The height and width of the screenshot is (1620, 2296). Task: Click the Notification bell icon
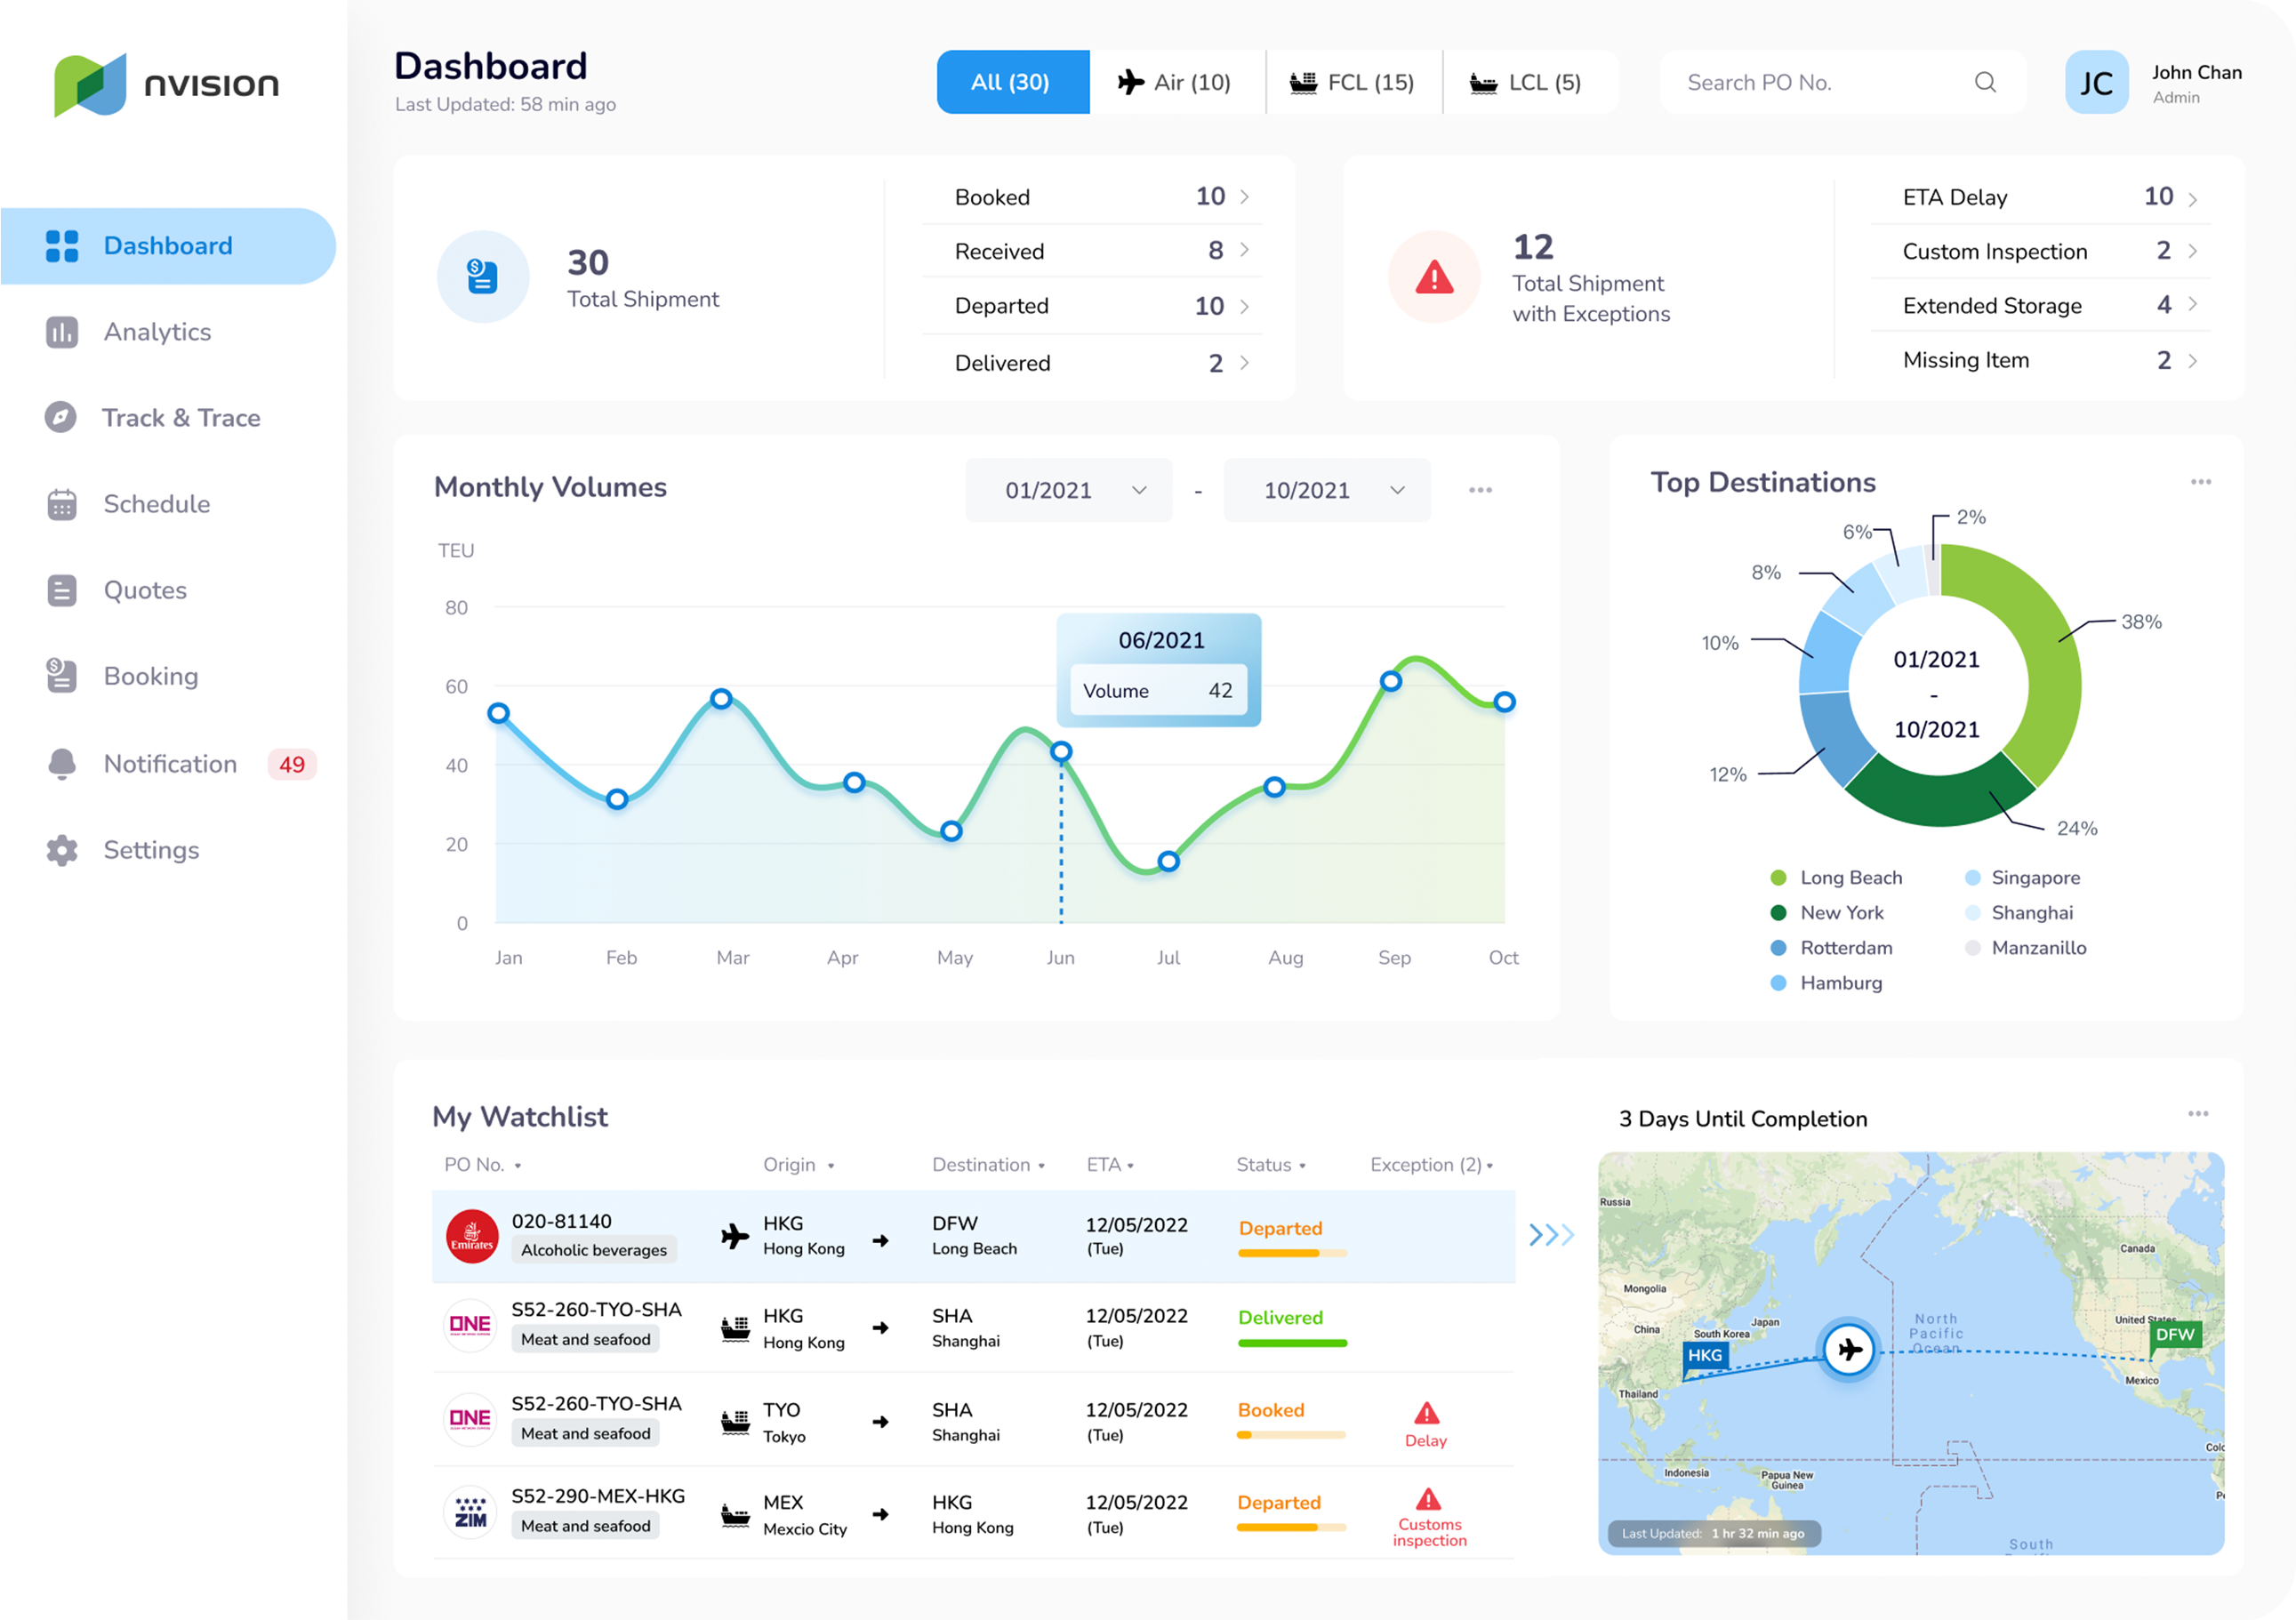tap(62, 764)
